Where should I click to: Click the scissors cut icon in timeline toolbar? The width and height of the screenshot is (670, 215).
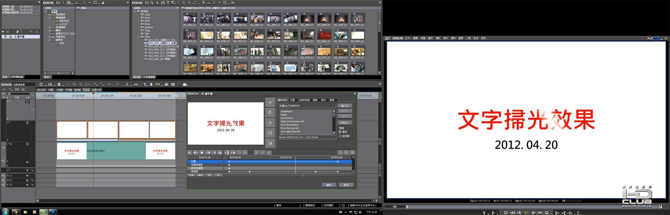coord(68,85)
